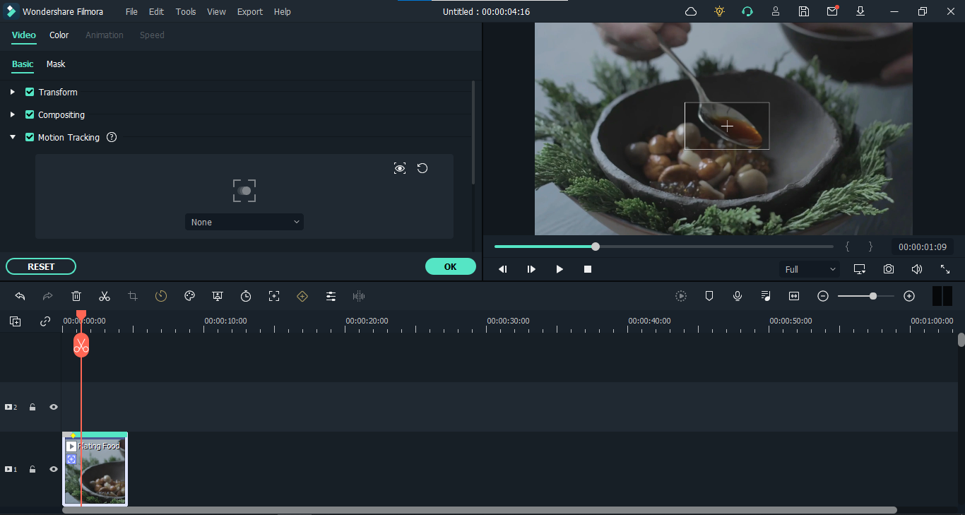
Task: Open the messages envelope icon
Action: pyautogui.click(x=833, y=11)
